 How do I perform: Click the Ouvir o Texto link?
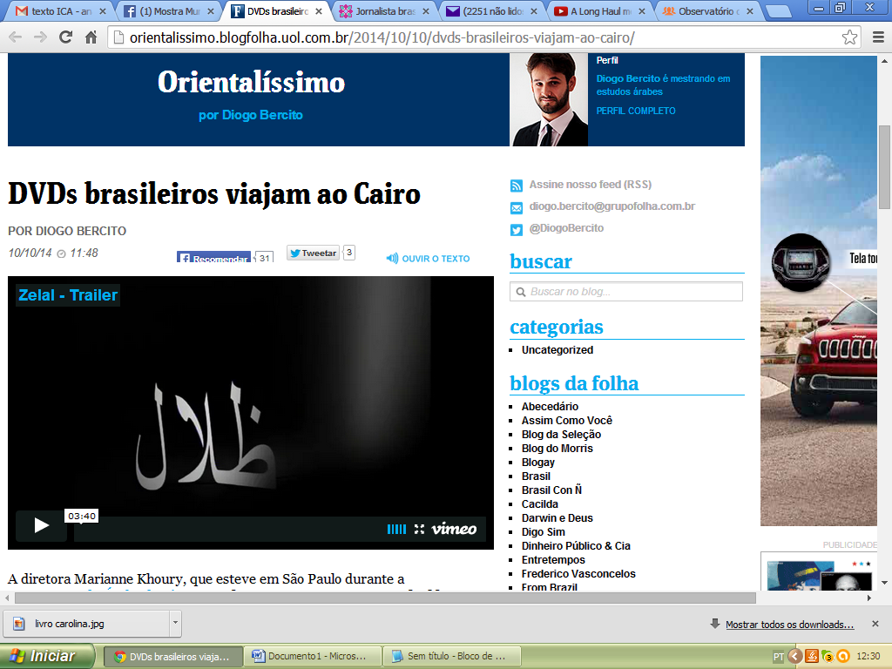pos(436,258)
